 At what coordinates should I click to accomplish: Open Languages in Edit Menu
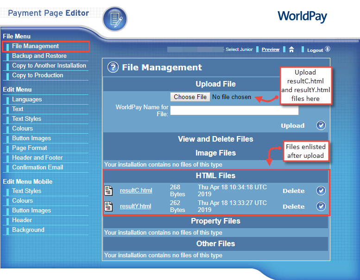click(27, 100)
